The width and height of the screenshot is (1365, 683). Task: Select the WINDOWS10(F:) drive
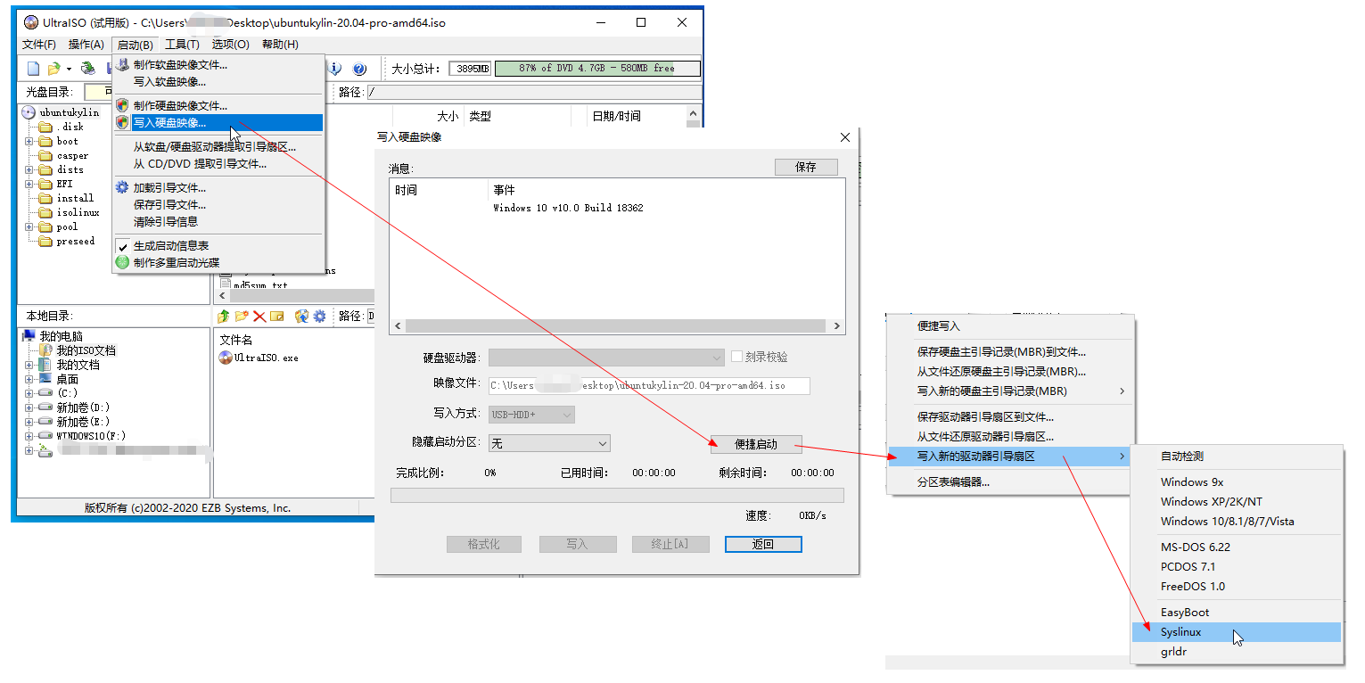point(83,436)
